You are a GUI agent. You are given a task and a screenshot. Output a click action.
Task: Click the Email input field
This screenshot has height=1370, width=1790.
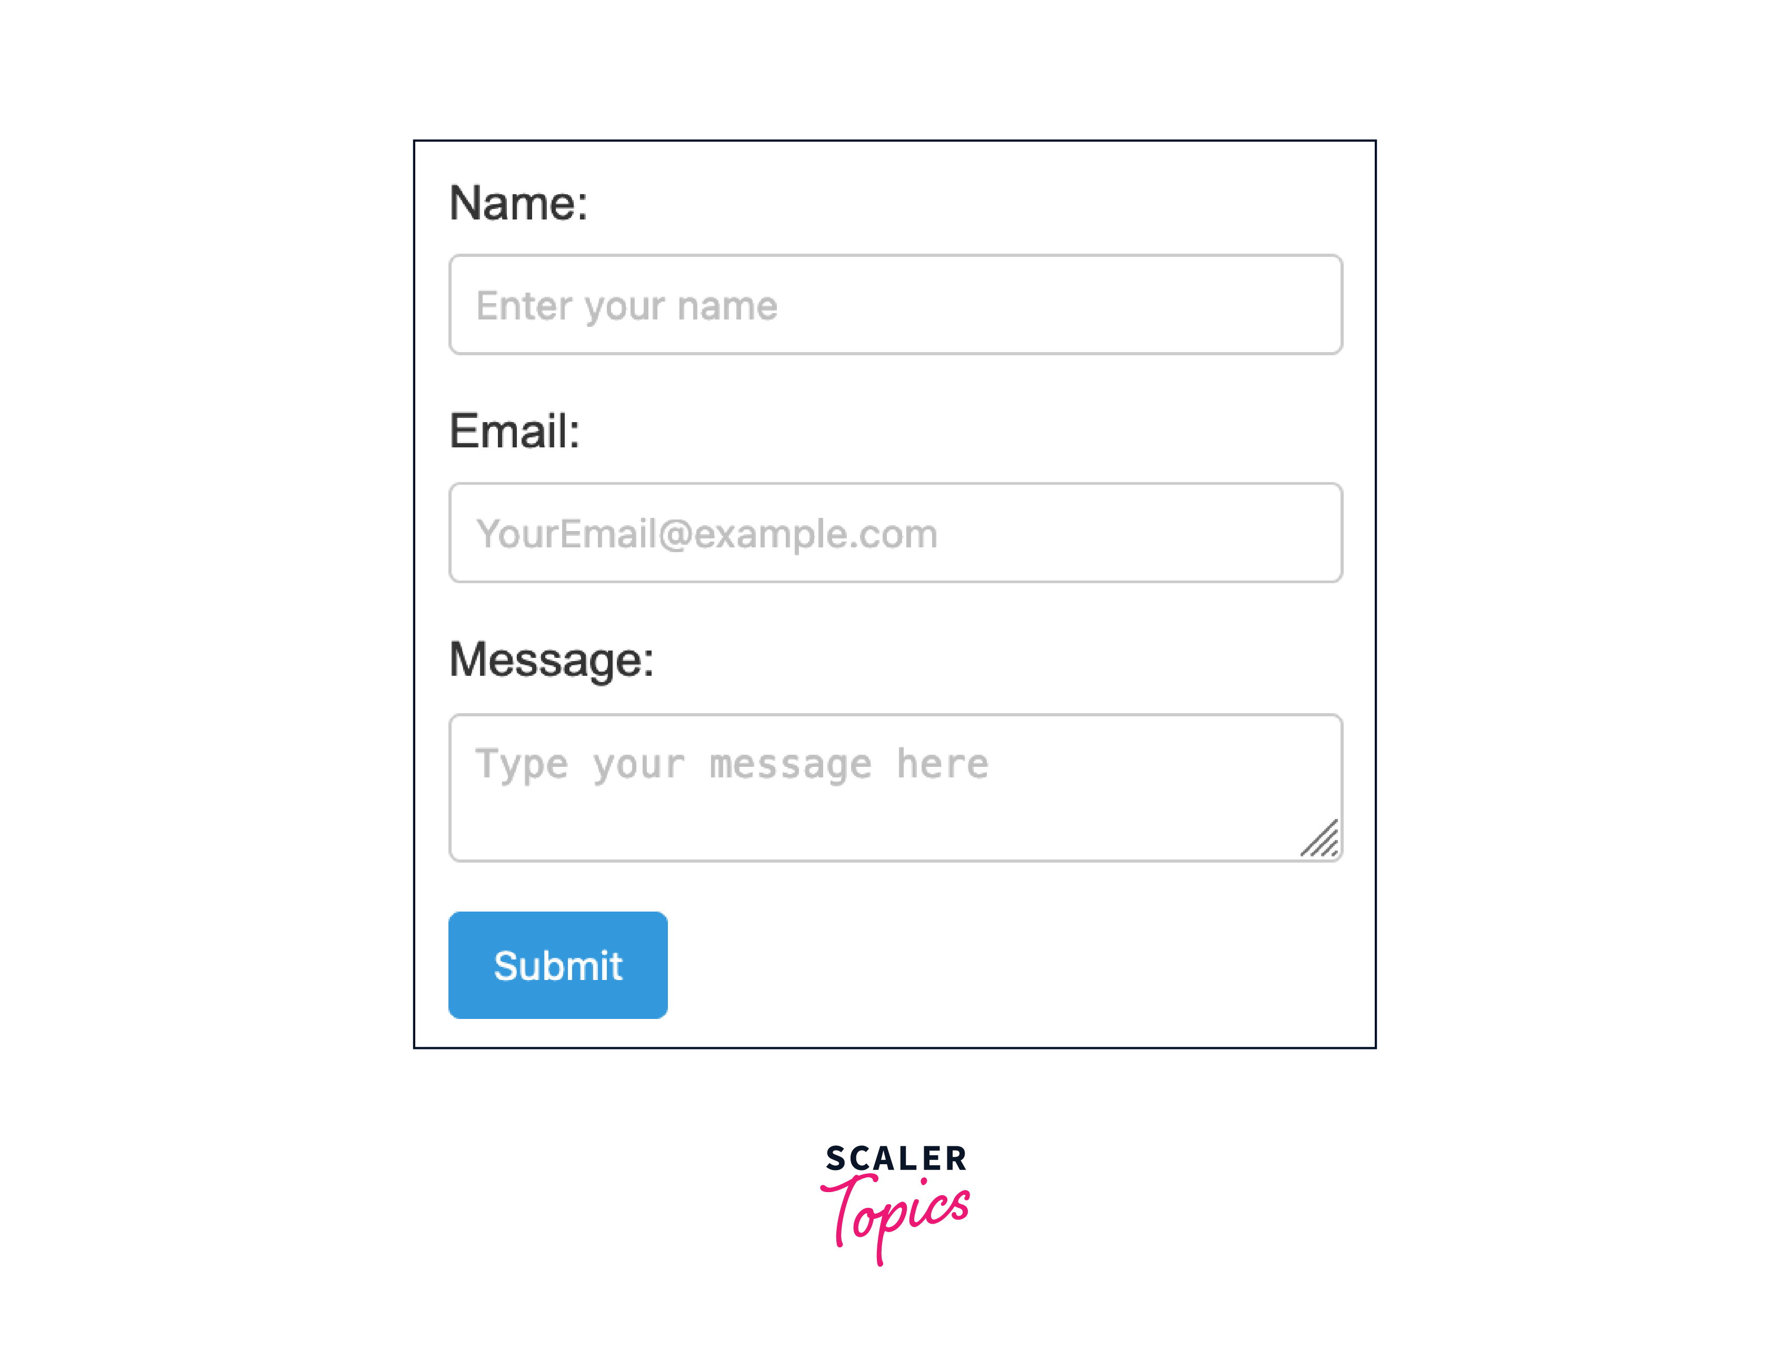pyautogui.click(x=894, y=533)
